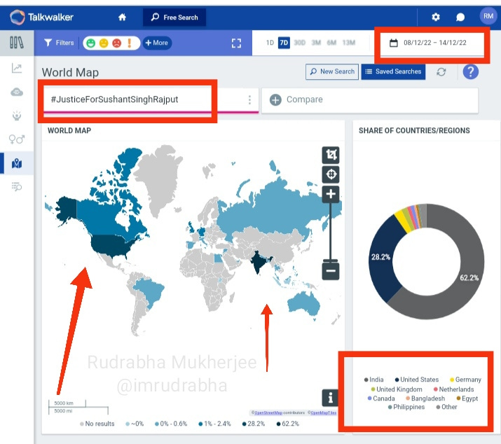Select the 28.2% navy donut chart segment
This screenshot has height=444, width=501.
click(381, 257)
